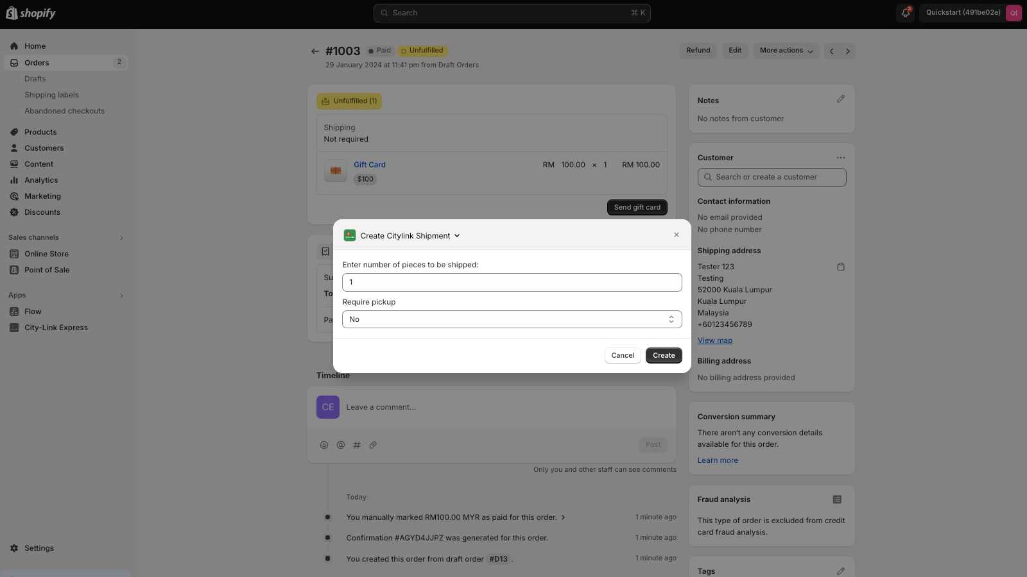Open the #D13 draft order link
1027x577 pixels.
tap(499, 559)
